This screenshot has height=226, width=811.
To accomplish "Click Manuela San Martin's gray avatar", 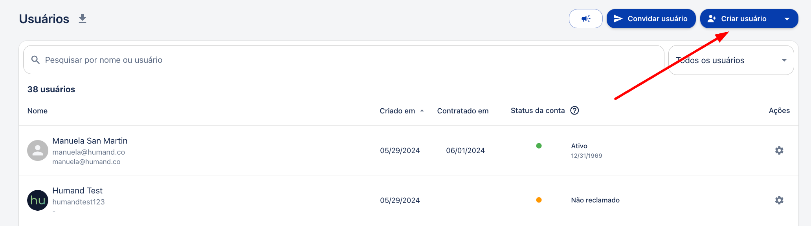I will point(38,151).
